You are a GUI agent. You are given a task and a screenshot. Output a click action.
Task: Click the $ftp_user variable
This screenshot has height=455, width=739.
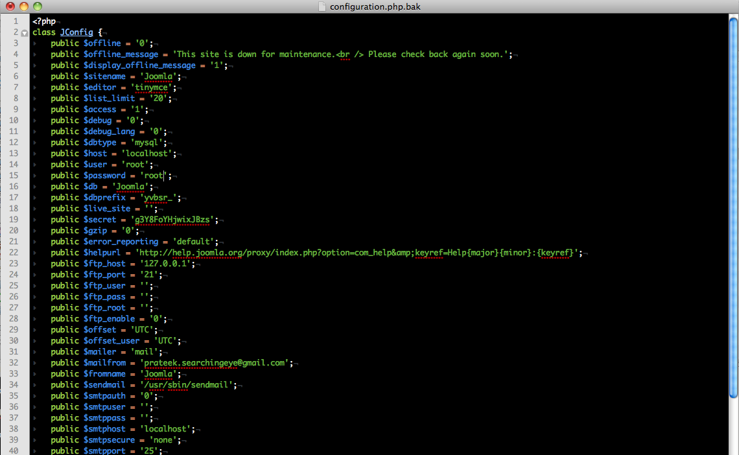coord(104,285)
